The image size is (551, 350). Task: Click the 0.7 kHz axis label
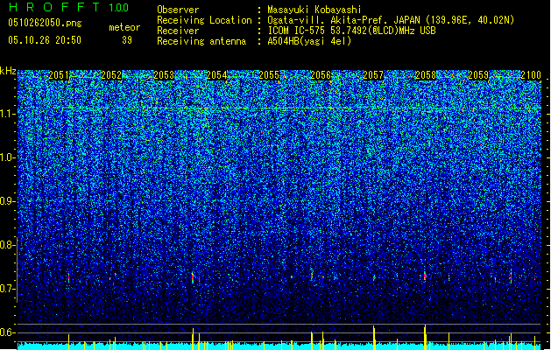click(7, 289)
